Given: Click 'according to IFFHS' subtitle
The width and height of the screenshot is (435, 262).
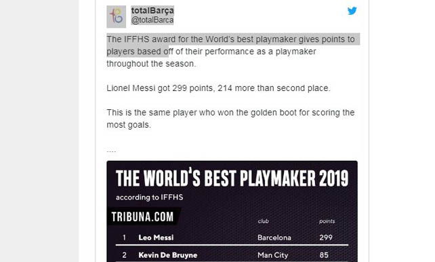Looking at the screenshot, I should coord(150,198).
